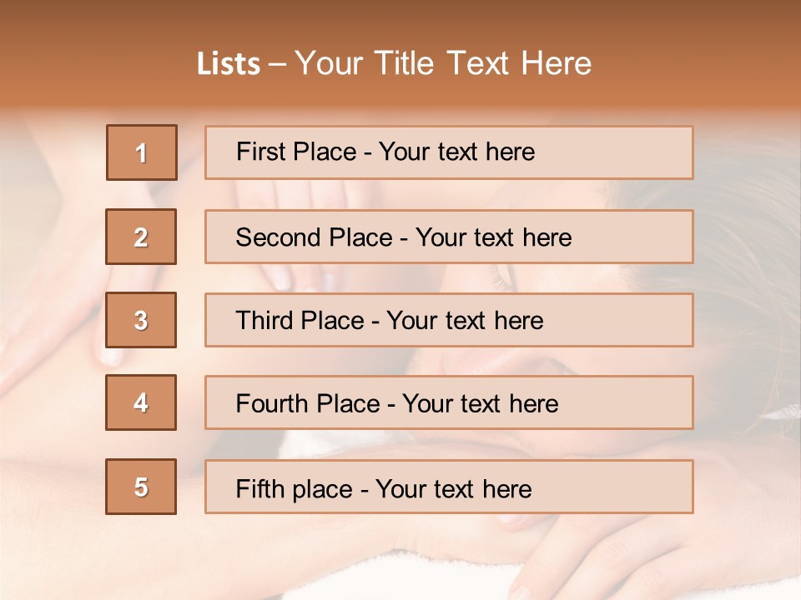Click the number 5 box
This screenshot has width=801, height=600.
point(141,487)
